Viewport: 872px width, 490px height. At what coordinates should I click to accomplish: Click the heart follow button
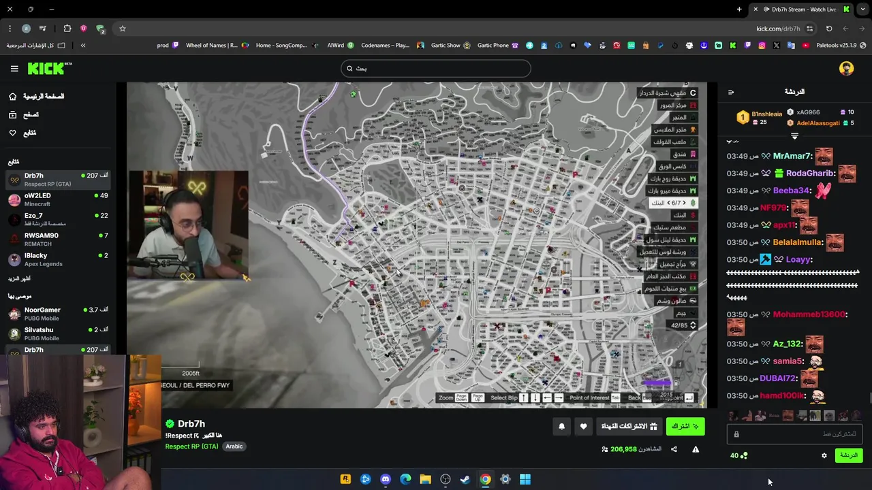(583, 427)
